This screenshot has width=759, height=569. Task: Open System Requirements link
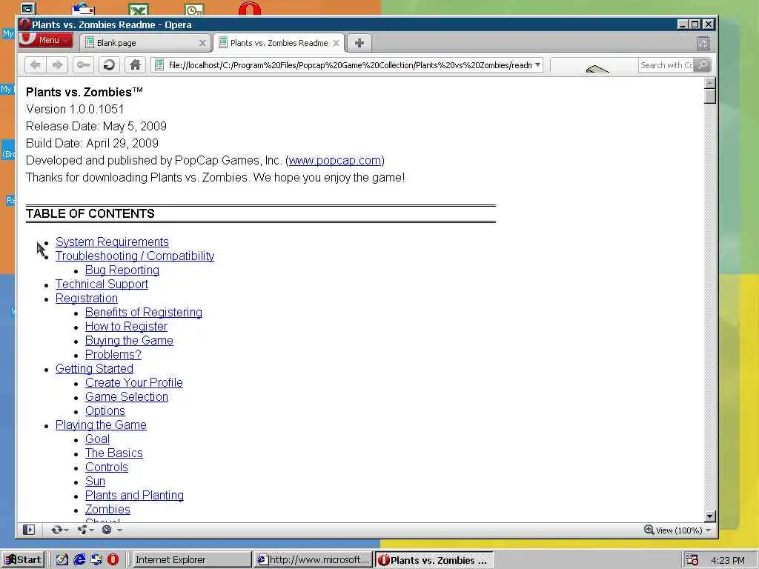112,242
